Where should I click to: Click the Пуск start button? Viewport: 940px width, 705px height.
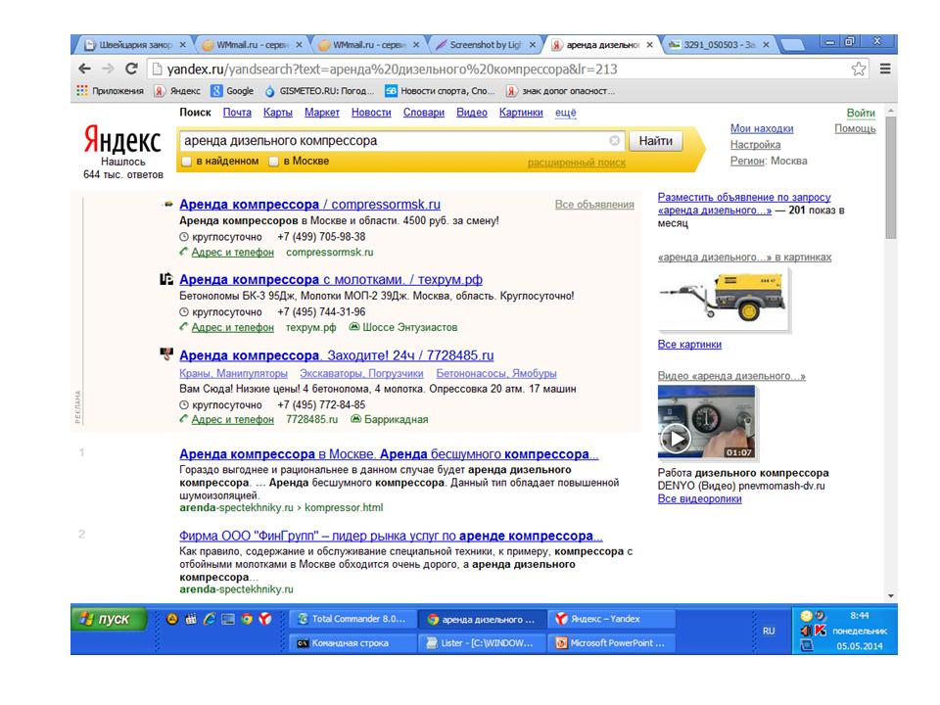109,619
